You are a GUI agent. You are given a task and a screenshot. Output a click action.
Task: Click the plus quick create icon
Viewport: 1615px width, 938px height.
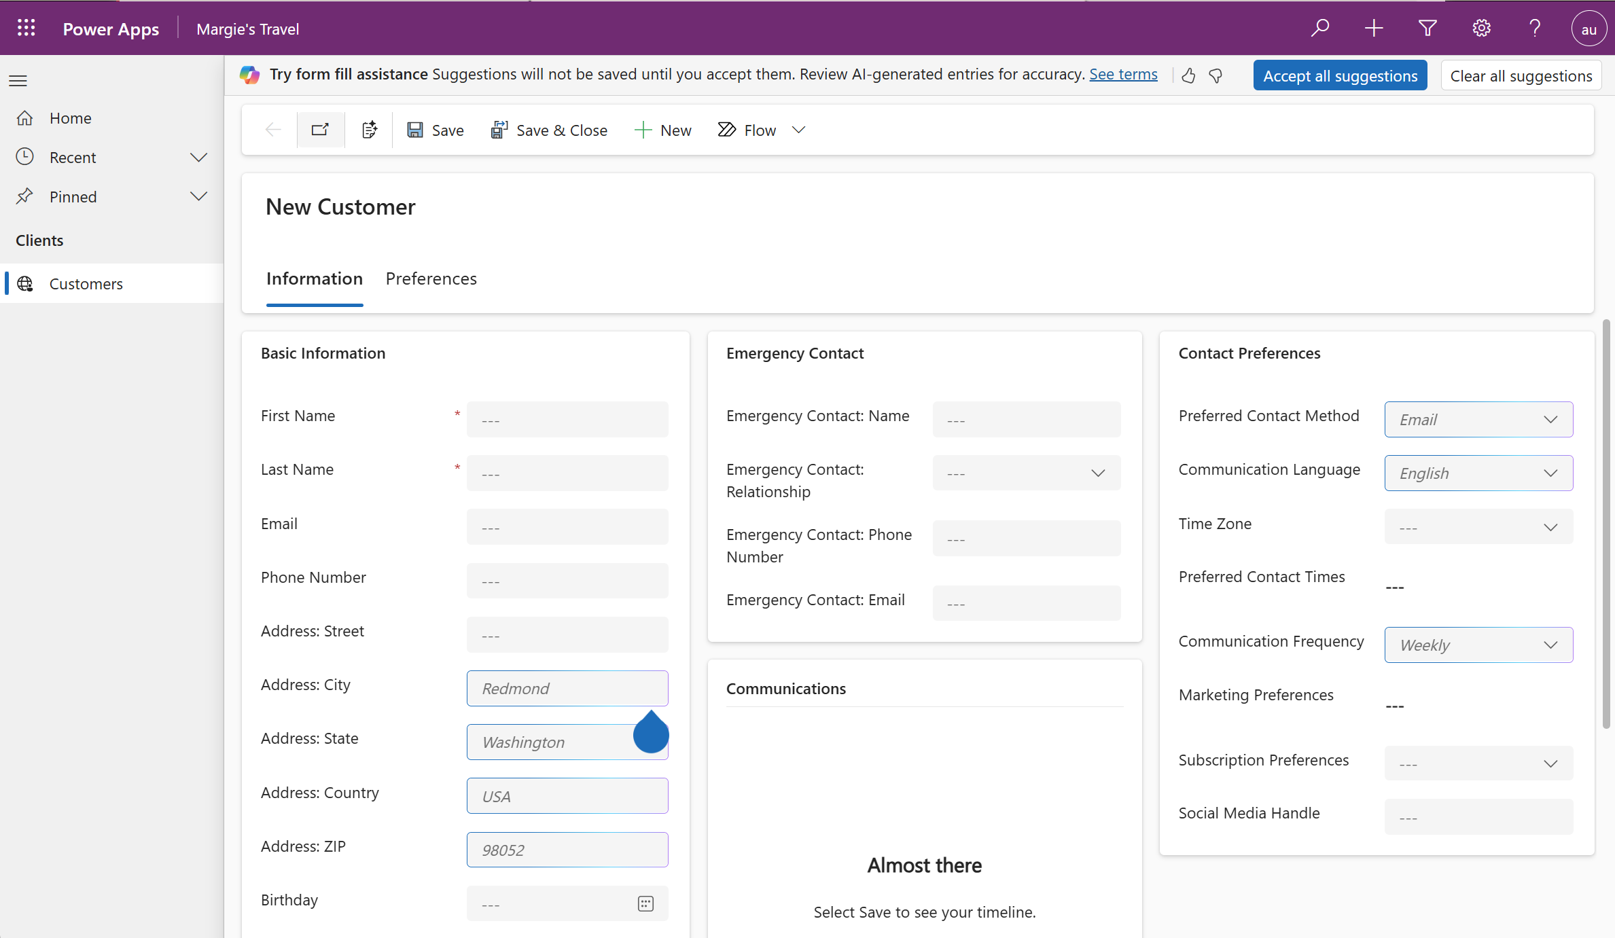[x=1374, y=28]
